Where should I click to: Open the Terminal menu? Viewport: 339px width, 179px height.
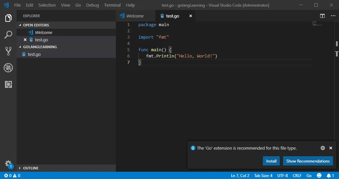112,5
